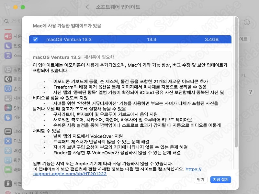Click the '일부 기능은 지역 또는 Apple 기기' note

103,164
